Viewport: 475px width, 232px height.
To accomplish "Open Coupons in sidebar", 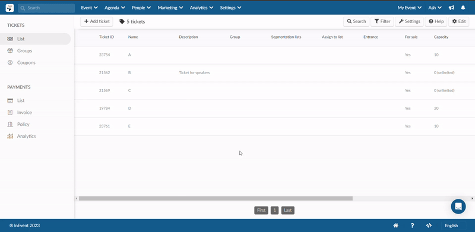I will (x=26, y=63).
